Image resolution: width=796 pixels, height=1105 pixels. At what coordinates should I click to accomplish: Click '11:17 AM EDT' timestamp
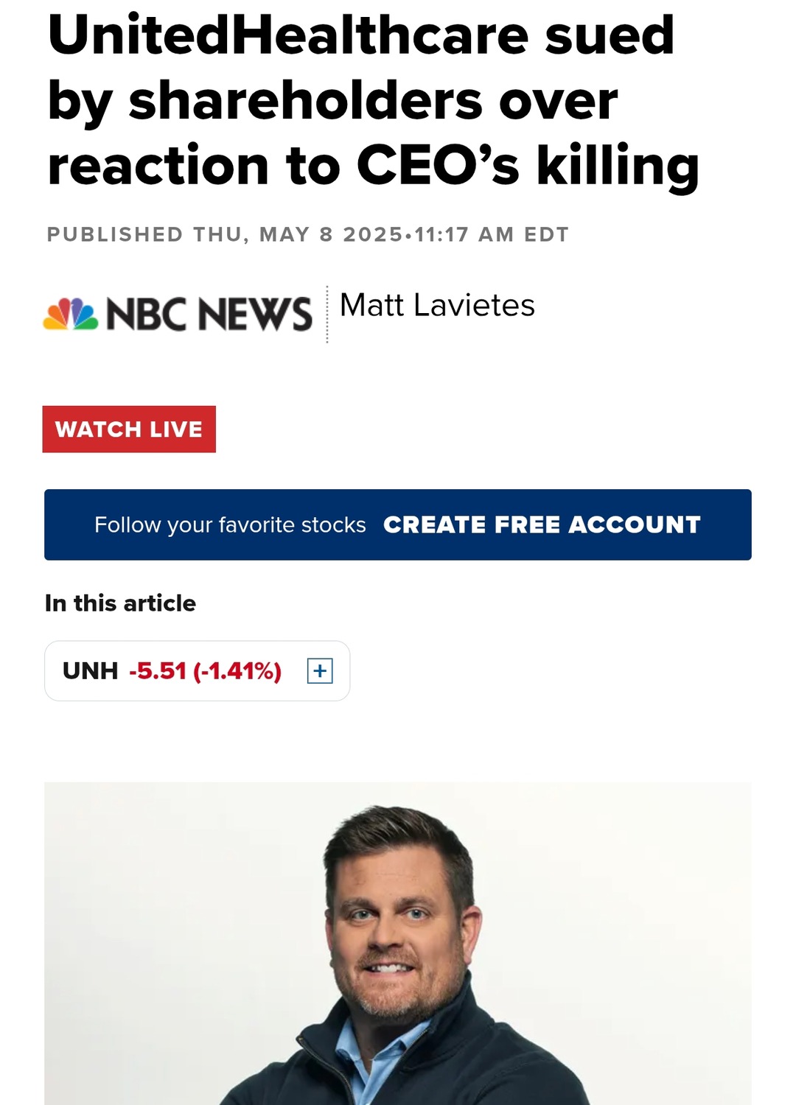tap(492, 234)
